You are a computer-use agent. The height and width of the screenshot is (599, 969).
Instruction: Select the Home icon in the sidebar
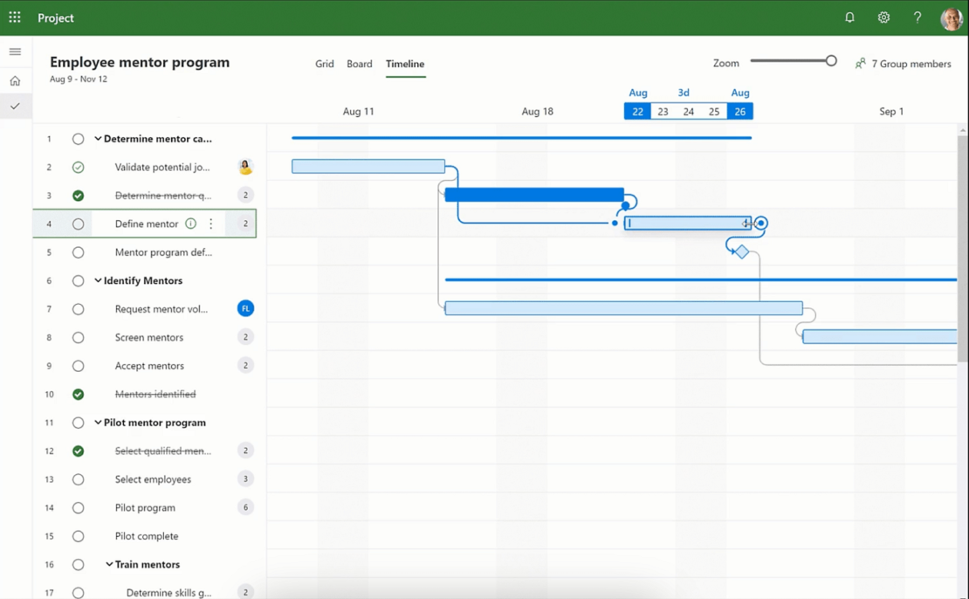click(x=15, y=80)
